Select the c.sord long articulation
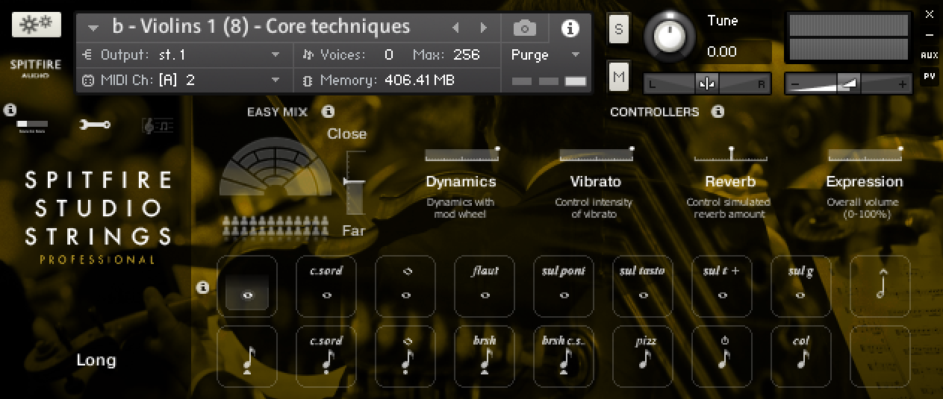Image resolution: width=943 pixels, height=399 pixels. coord(326,286)
